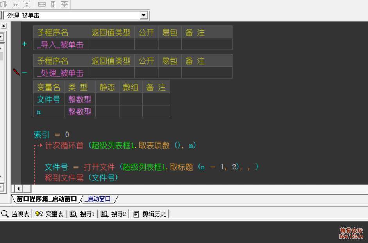Open the 监视表 bottom tab
The image size is (368, 243).
click(x=16, y=214)
